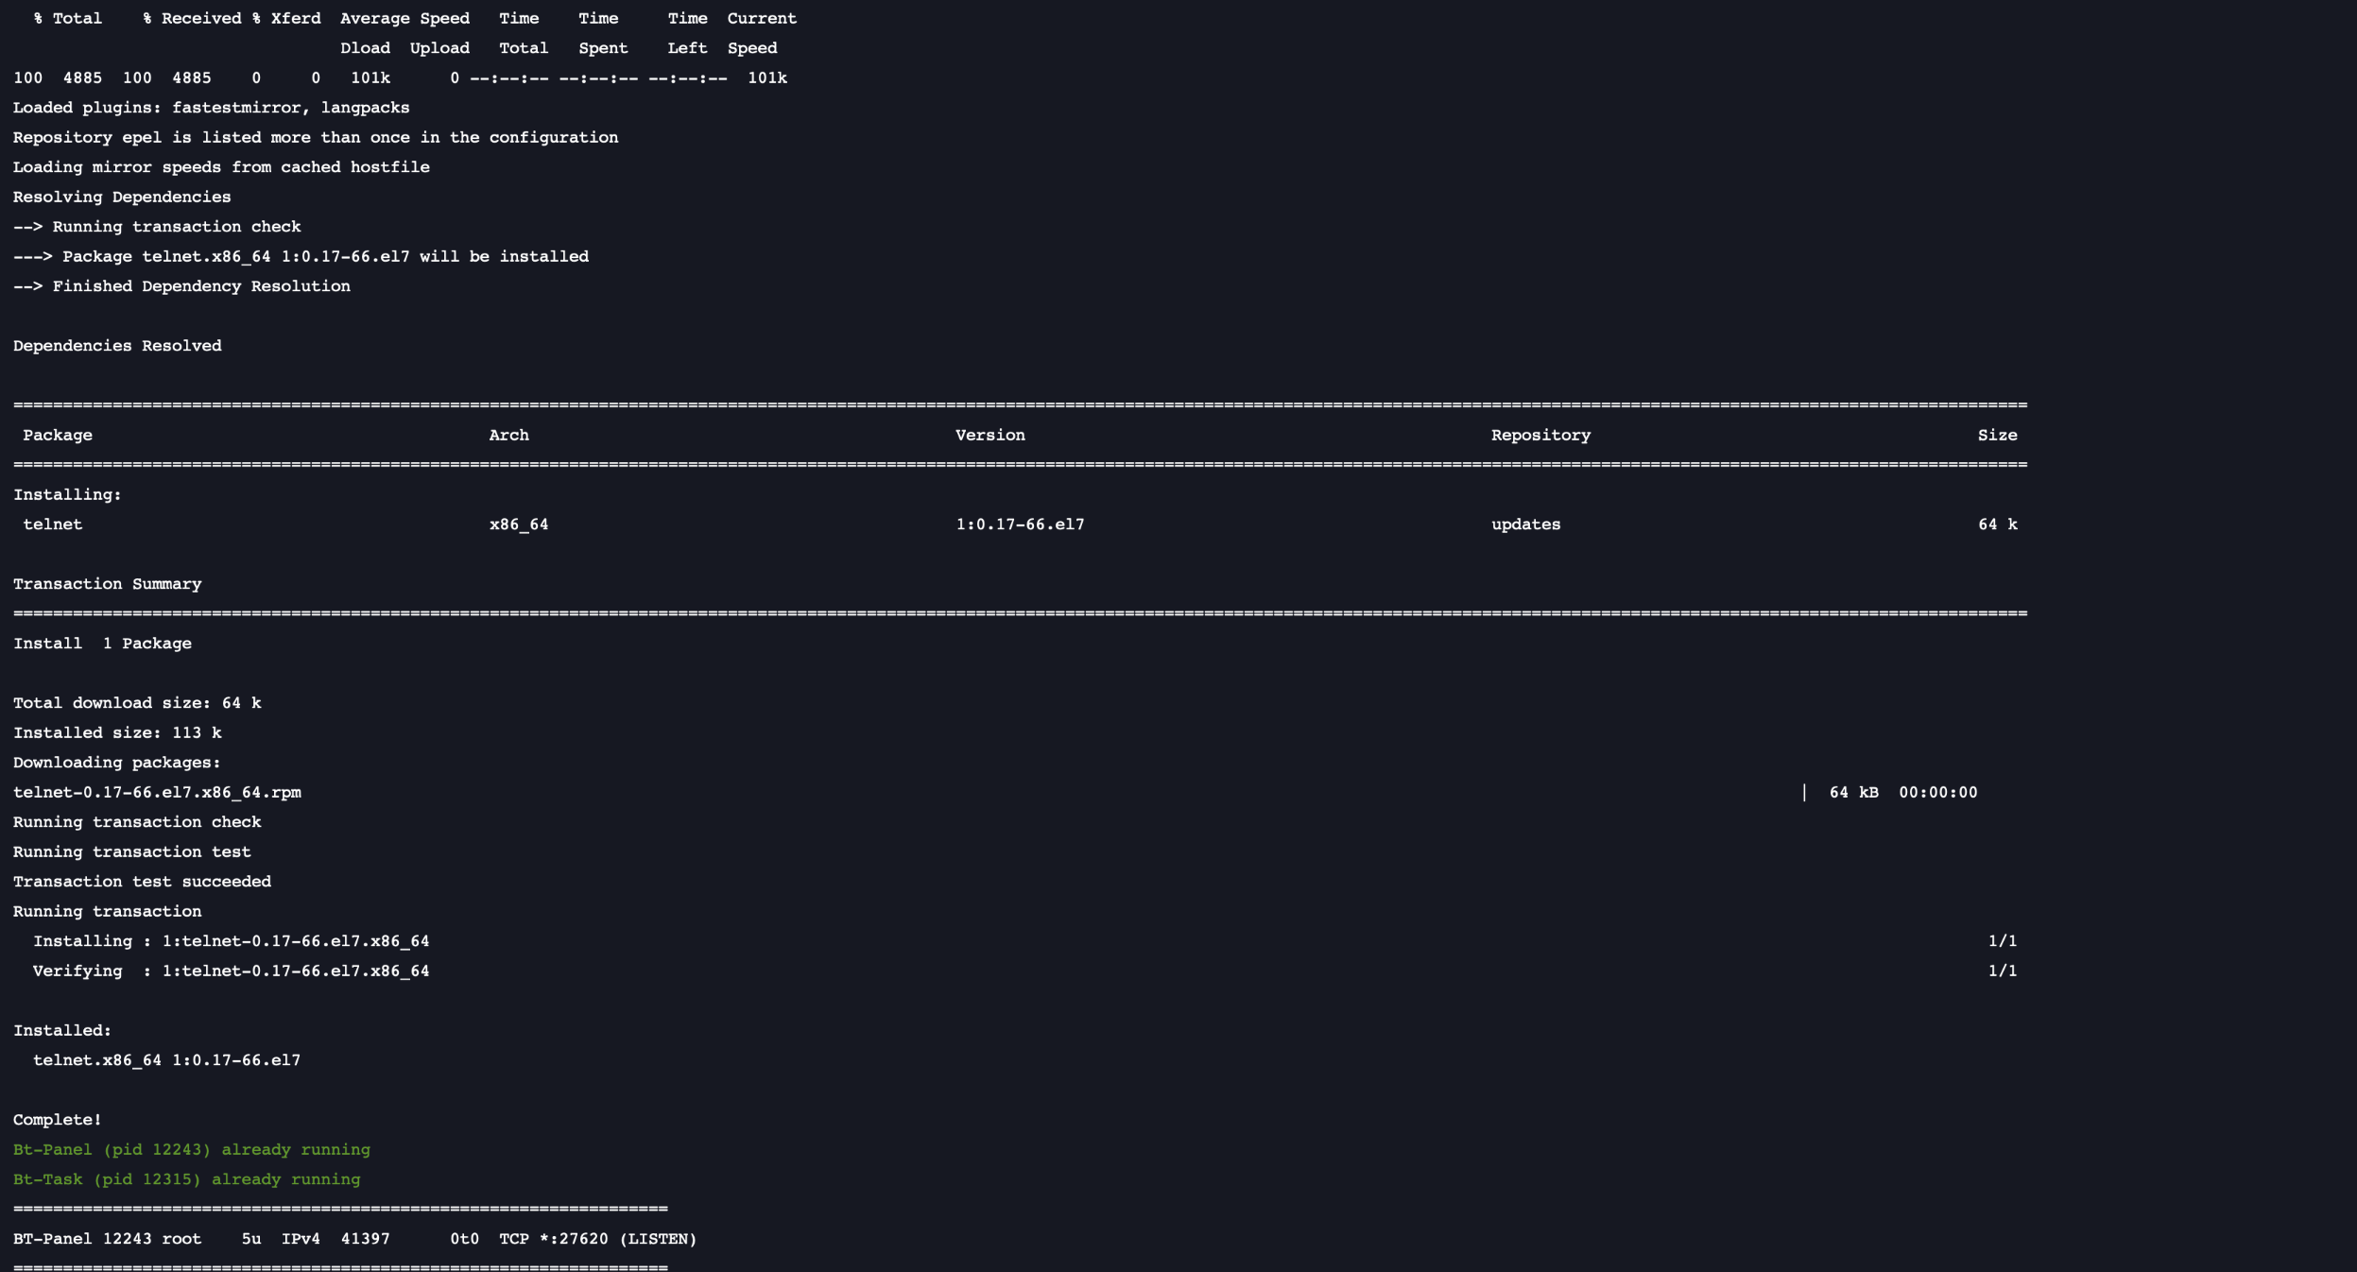2357x1272 pixels.
Task: Click the 'Installed size: 113 k' line
Action: 117,732
